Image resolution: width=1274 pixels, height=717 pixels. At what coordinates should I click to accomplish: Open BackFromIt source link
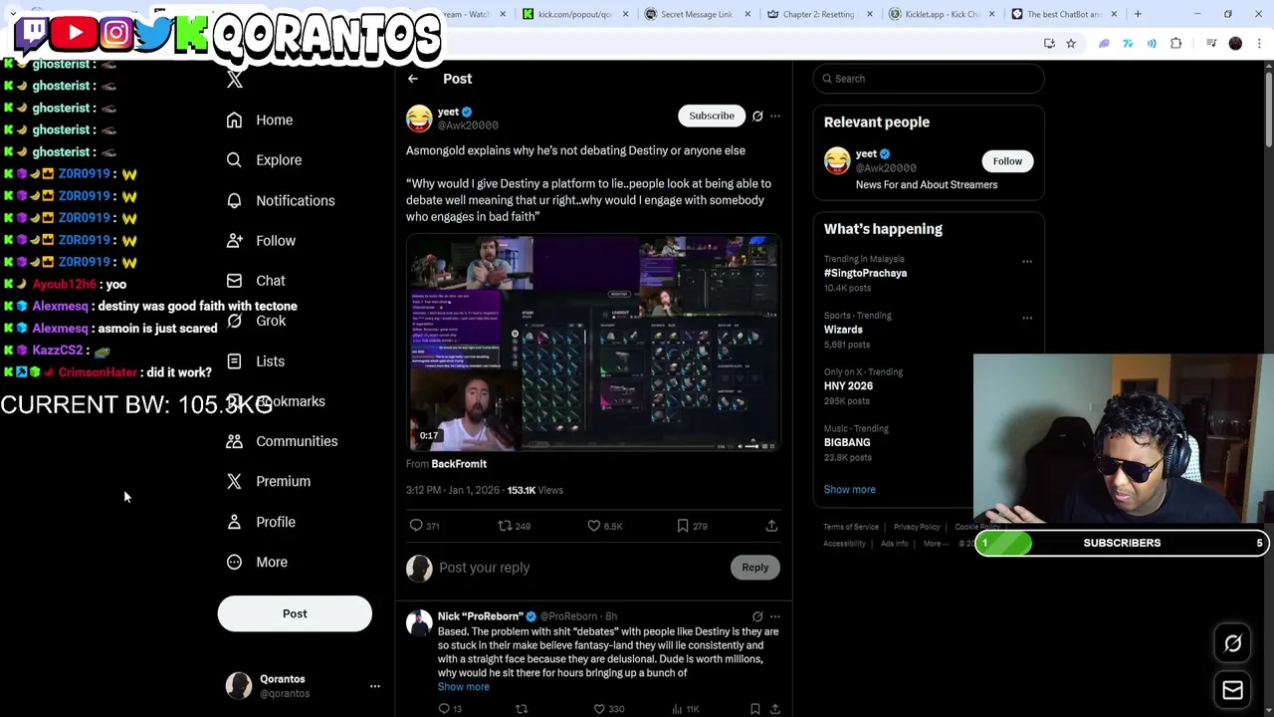click(459, 464)
